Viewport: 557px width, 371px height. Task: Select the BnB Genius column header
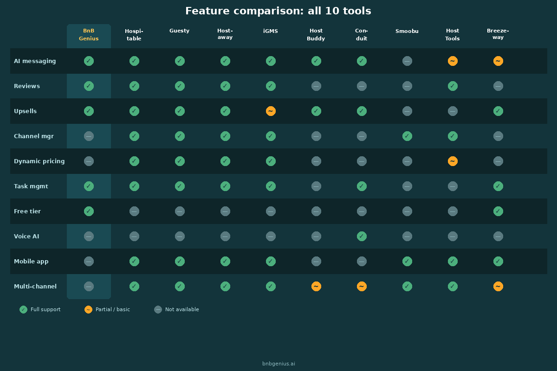click(89, 35)
